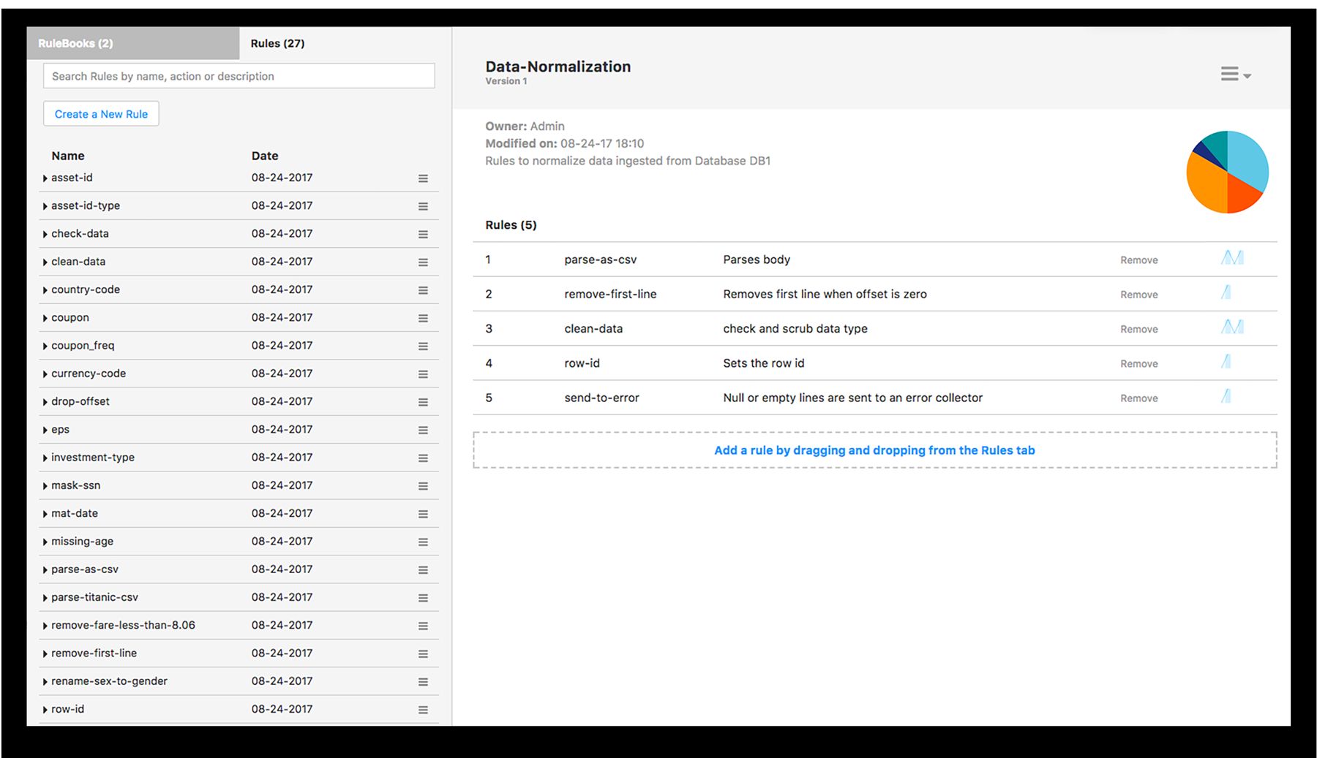The height and width of the screenshot is (758, 1317).
Task: Open the menu icon next to mat-date
Action: [x=423, y=514]
